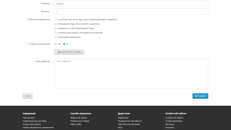Click the Кількість input field
This screenshot has height=130, width=231.
pos(131,12)
